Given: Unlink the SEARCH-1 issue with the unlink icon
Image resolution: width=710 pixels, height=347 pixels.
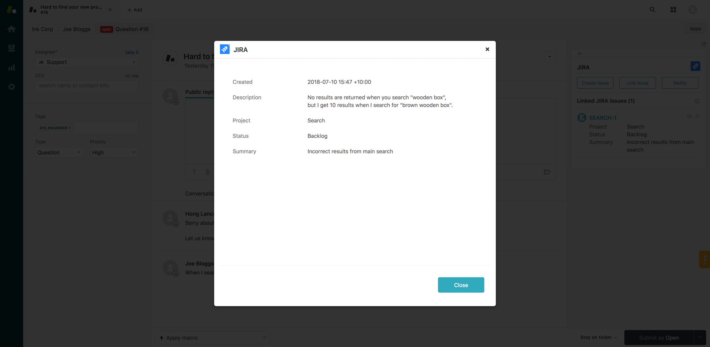Looking at the screenshot, I should 698,116.
